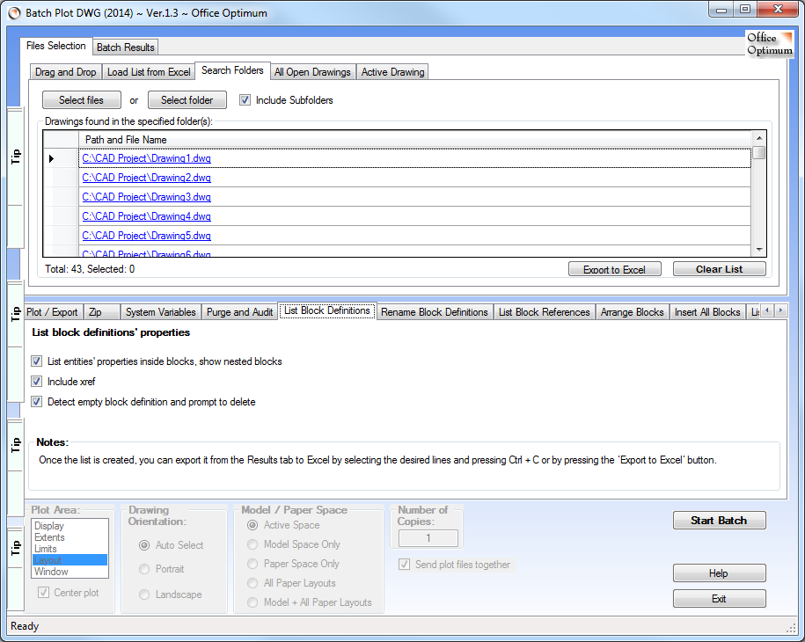805x642 pixels.
Task: Open the Purge and Audit tab
Action: (239, 312)
